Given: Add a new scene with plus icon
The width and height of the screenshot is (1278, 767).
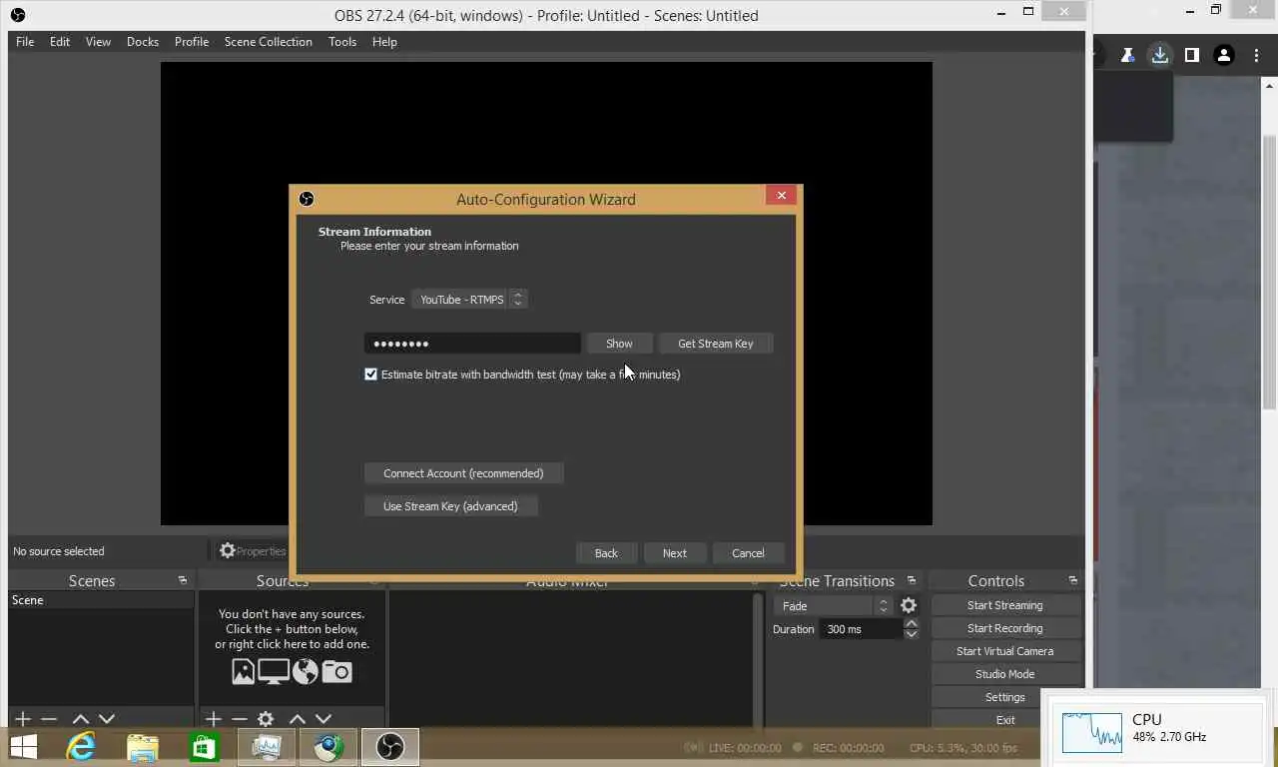Looking at the screenshot, I should click(x=23, y=719).
